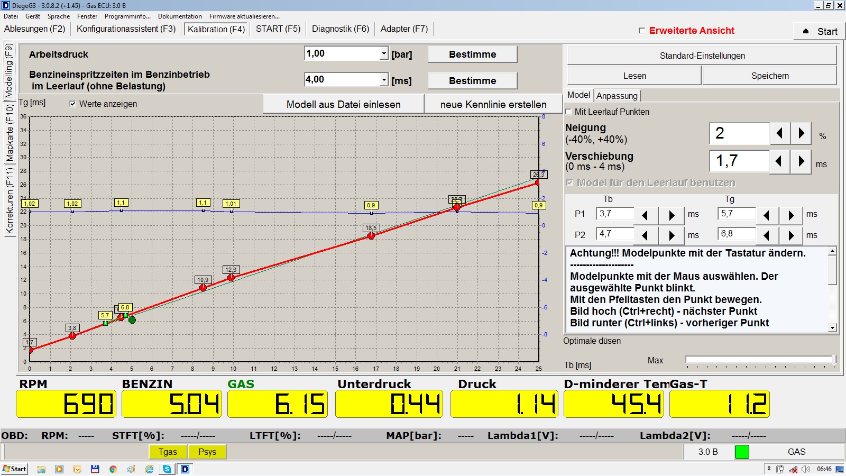Decrease P1 Tg value with left arrow
Image resolution: width=846 pixels, height=476 pixels.
[x=767, y=215]
